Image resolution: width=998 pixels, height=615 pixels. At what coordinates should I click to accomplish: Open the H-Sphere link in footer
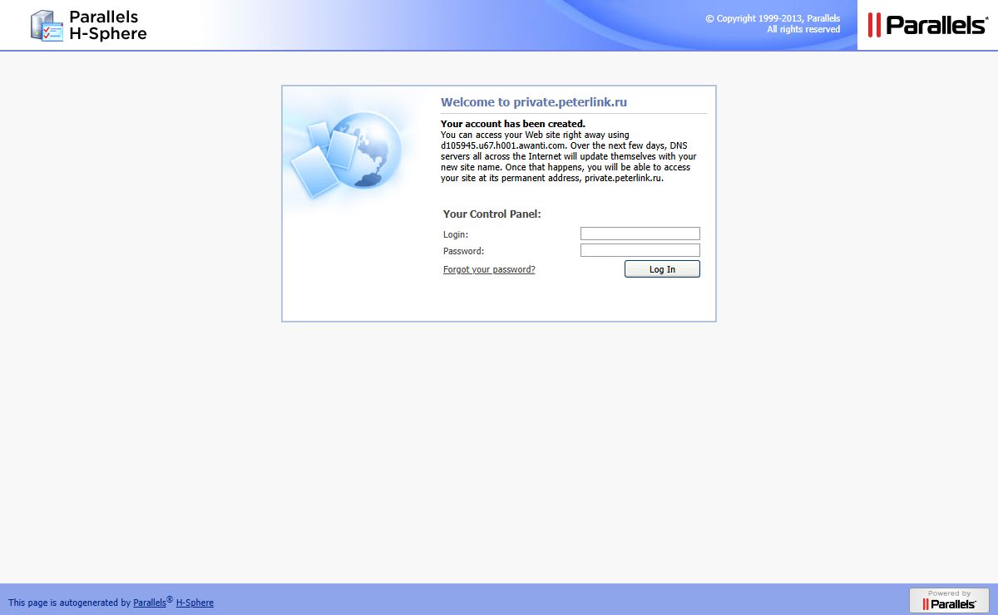195,603
